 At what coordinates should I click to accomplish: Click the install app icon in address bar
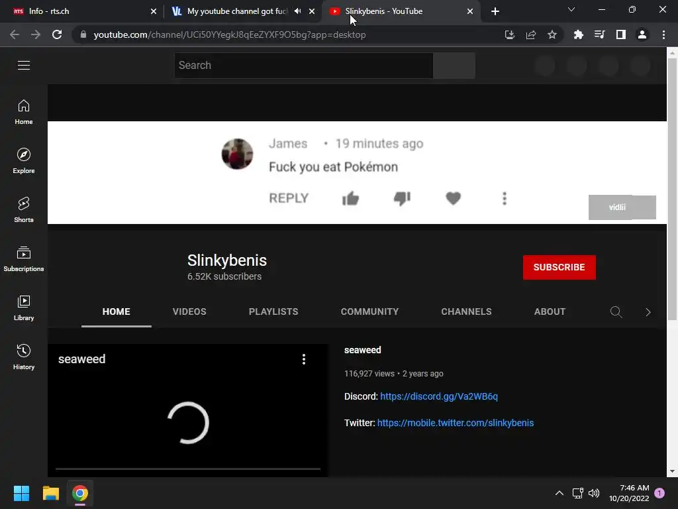(509, 34)
